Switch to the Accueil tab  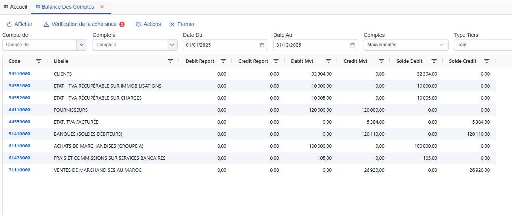click(x=15, y=7)
